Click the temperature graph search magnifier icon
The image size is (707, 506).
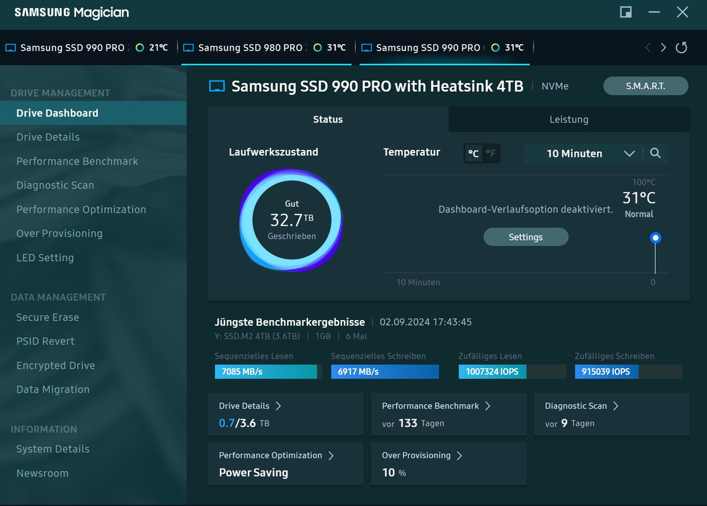point(655,153)
